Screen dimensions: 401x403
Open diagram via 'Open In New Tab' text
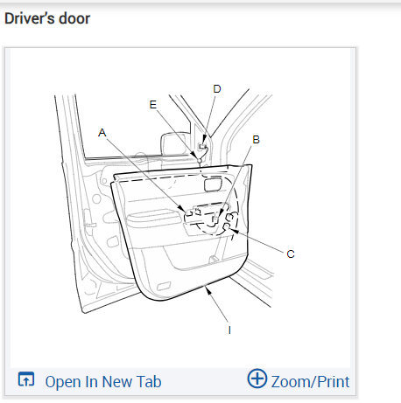pyautogui.click(x=103, y=382)
